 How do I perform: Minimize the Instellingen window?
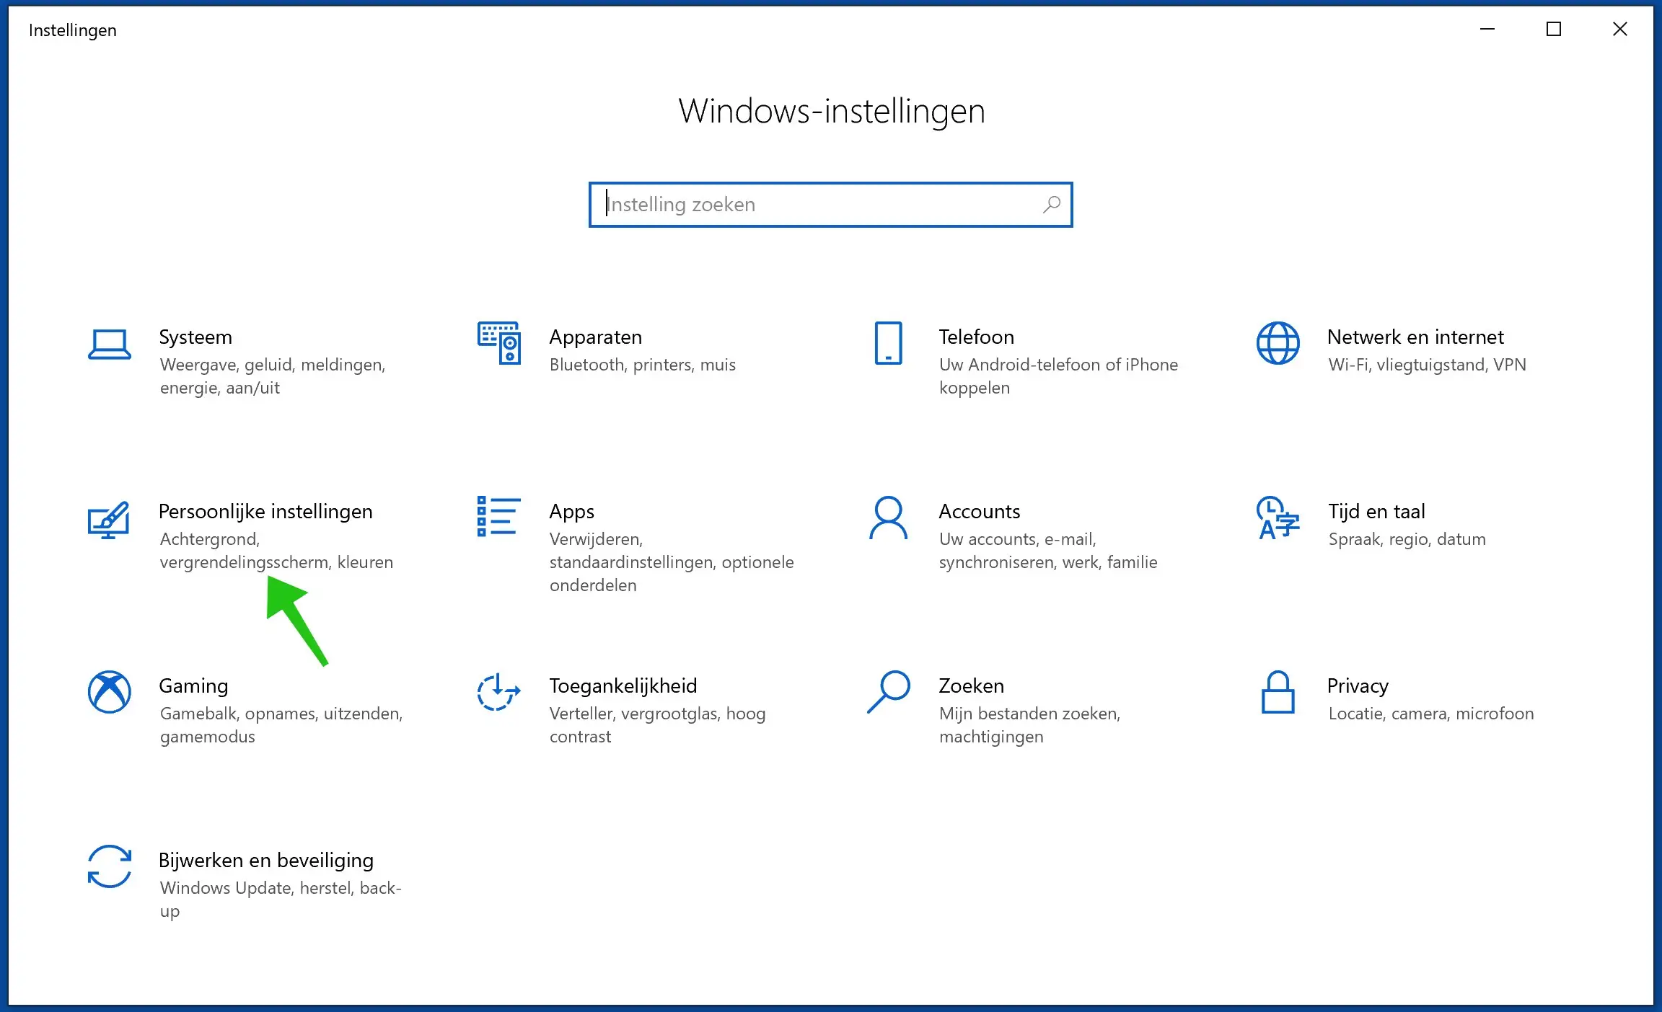pos(1487,30)
